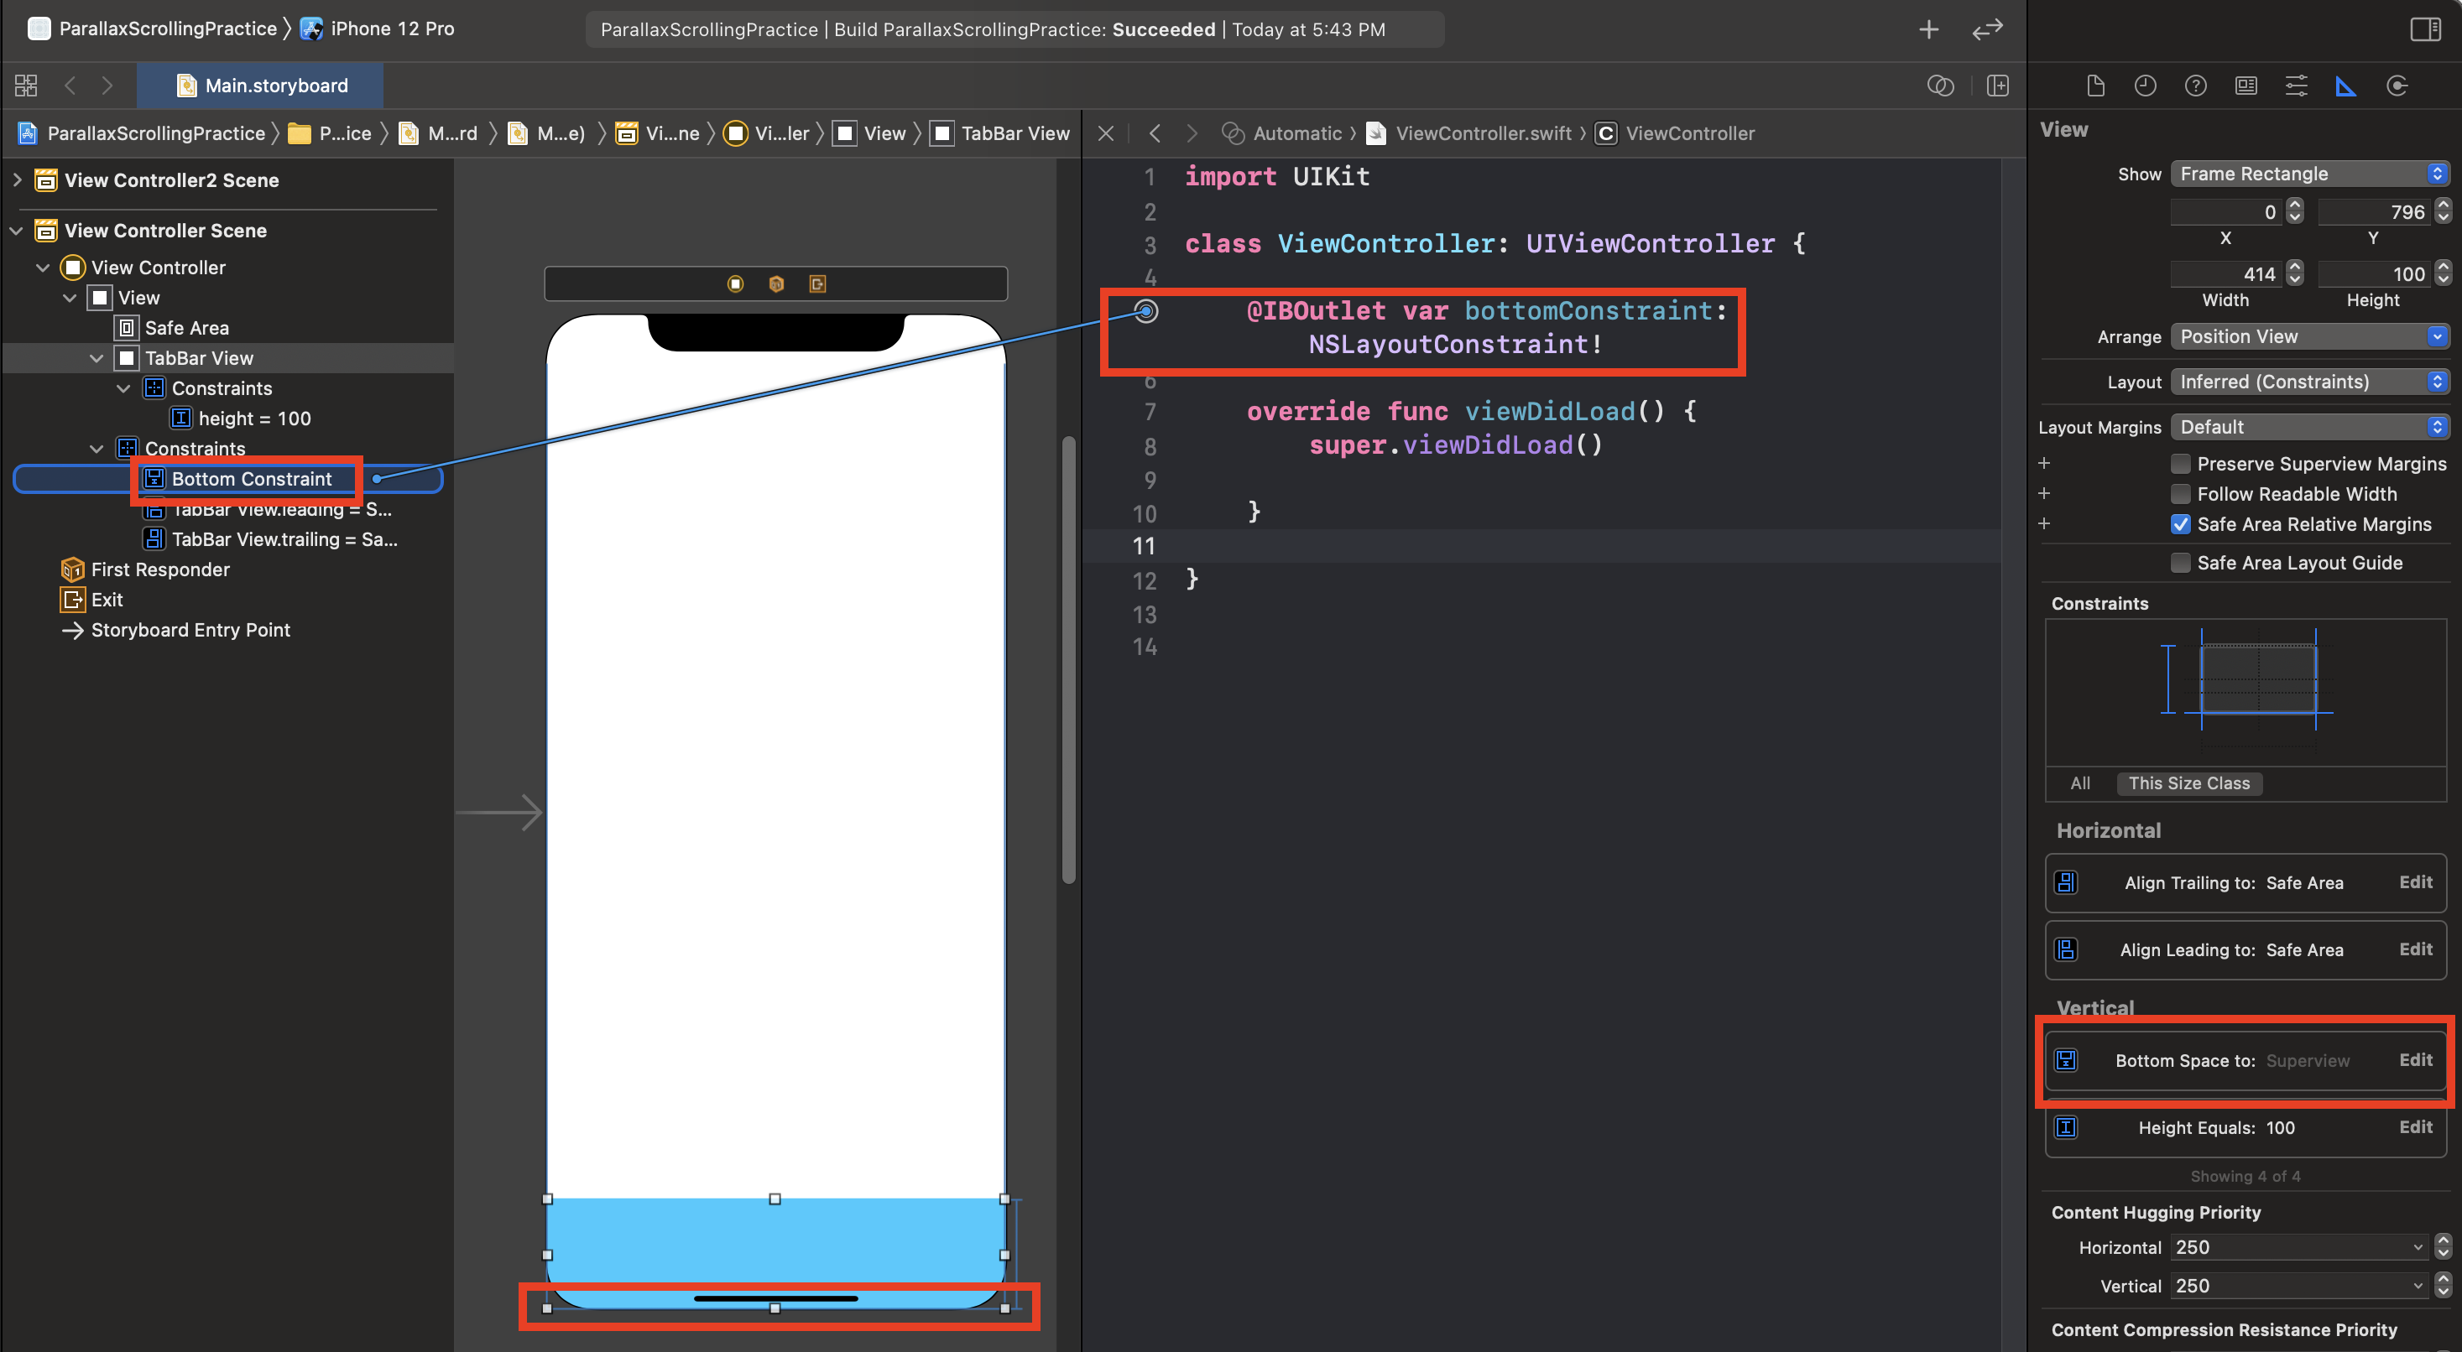2462x1352 pixels.
Task: Collapse the TabBar View tree item
Action: click(x=96, y=358)
